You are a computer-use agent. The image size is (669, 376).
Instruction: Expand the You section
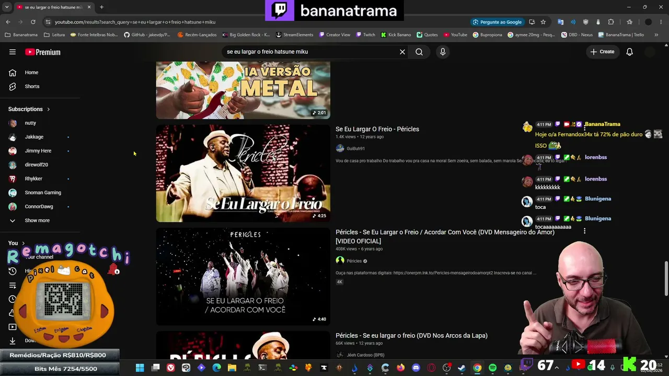click(17, 243)
